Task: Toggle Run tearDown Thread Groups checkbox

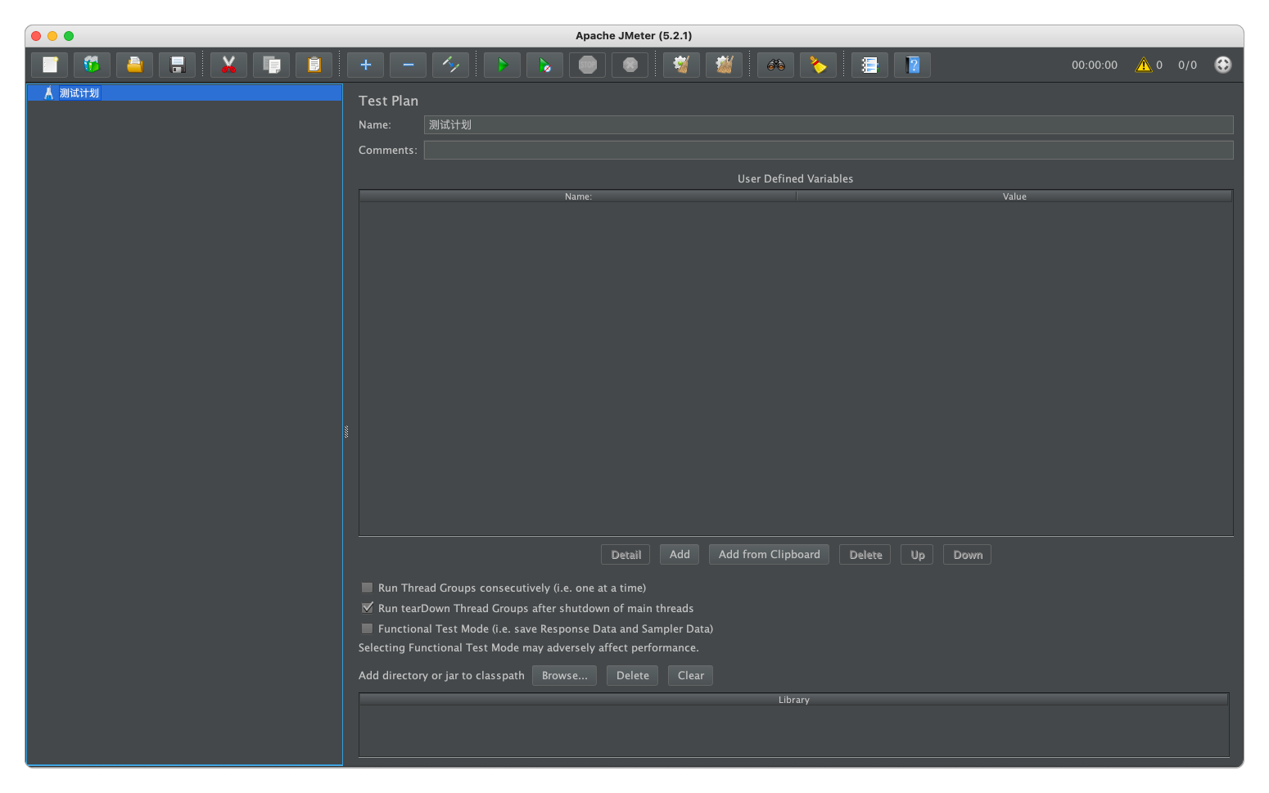Action: 367,608
